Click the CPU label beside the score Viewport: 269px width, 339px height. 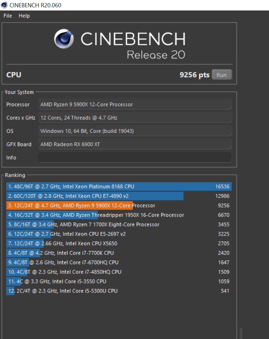(14, 75)
